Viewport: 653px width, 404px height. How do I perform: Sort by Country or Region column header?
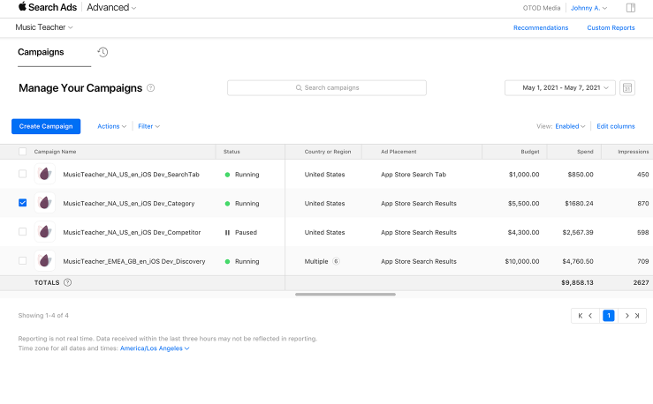point(327,152)
